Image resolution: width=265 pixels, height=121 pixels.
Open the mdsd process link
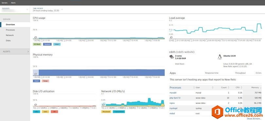(x=172, y=113)
